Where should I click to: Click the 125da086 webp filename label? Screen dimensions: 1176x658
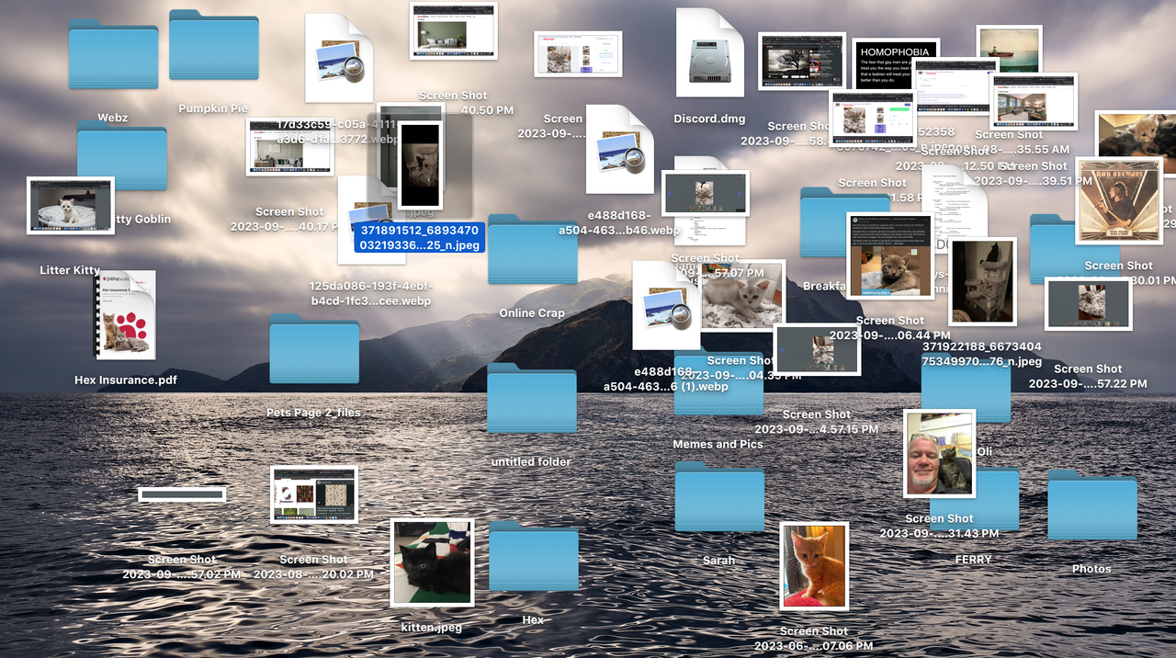(x=372, y=293)
